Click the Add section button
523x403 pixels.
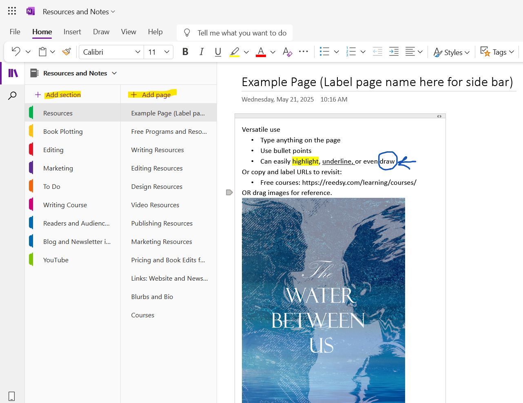58,94
